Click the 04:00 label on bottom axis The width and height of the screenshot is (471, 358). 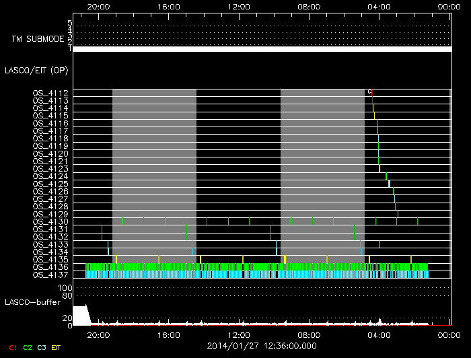(x=379, y=334)
